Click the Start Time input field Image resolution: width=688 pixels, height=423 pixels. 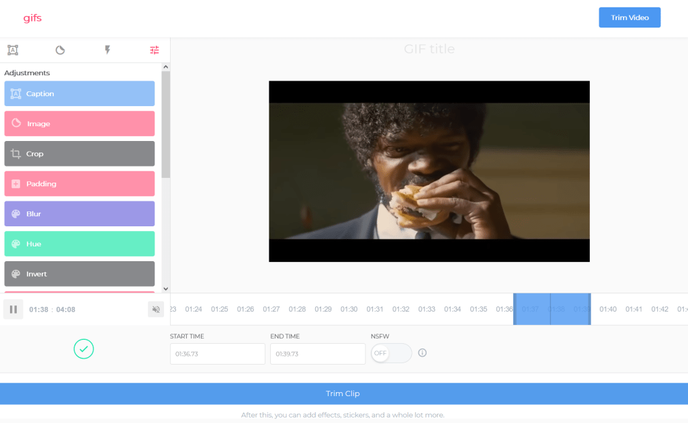point(218,354)
